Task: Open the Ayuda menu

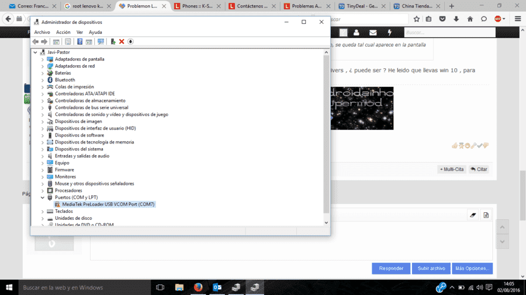Action: 95,32
